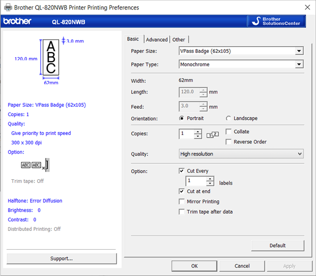Viewport: 316px width, 276px height.
Task: Decrease the Copies count with down arrow
Action: pyautogui.click(x=198, y=136)
